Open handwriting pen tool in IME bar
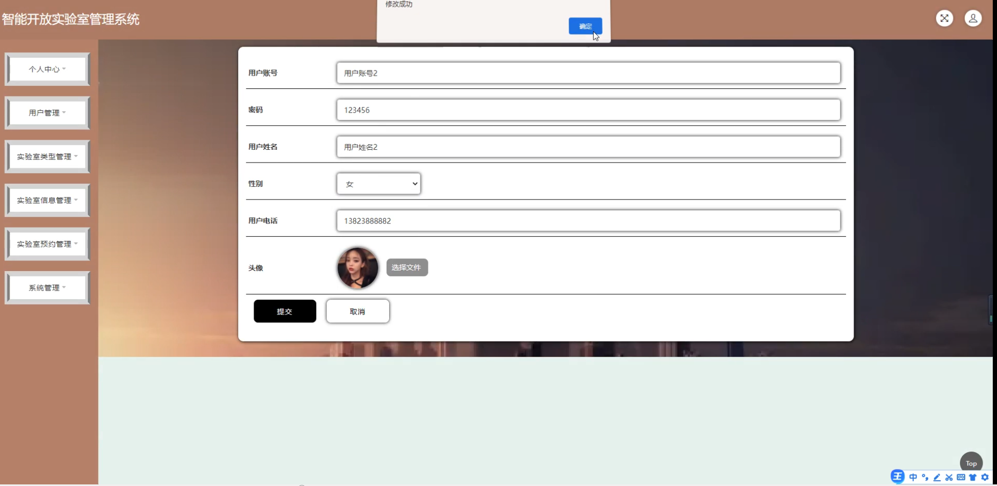 [x=937, y=478]
